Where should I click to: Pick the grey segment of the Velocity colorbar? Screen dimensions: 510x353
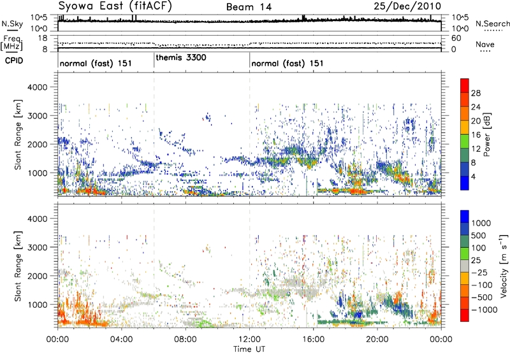(465, 266)
